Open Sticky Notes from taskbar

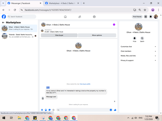click(x=35, y=118)
